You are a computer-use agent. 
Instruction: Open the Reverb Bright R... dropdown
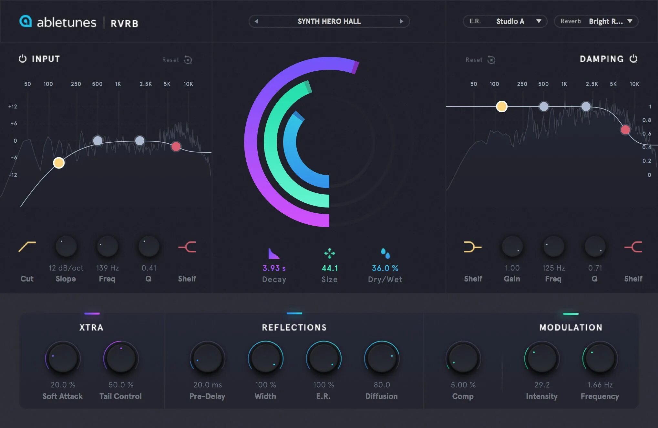(x=596, y=21)
